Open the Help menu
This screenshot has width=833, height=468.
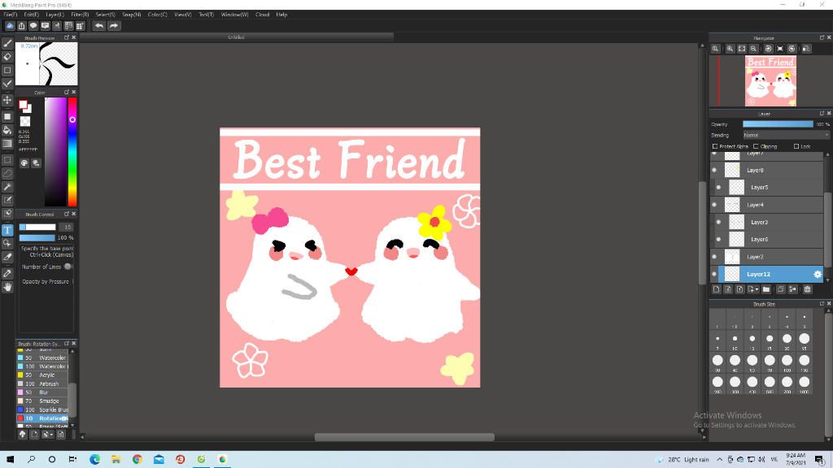281,15
